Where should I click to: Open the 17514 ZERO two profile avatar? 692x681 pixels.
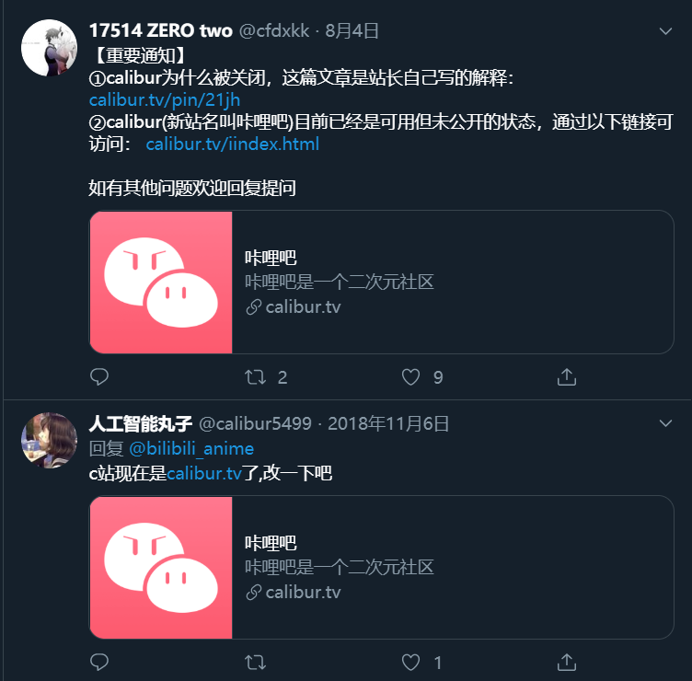(x=50, y=48)
